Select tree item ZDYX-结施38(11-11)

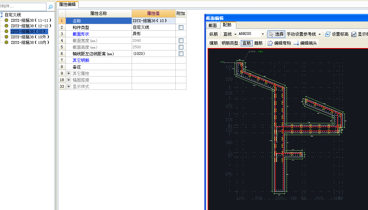(x=31, y=20)
